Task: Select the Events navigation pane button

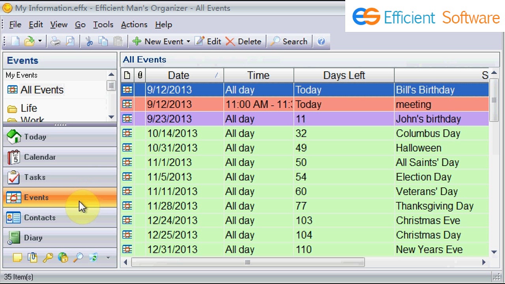Action: (60, 197)
